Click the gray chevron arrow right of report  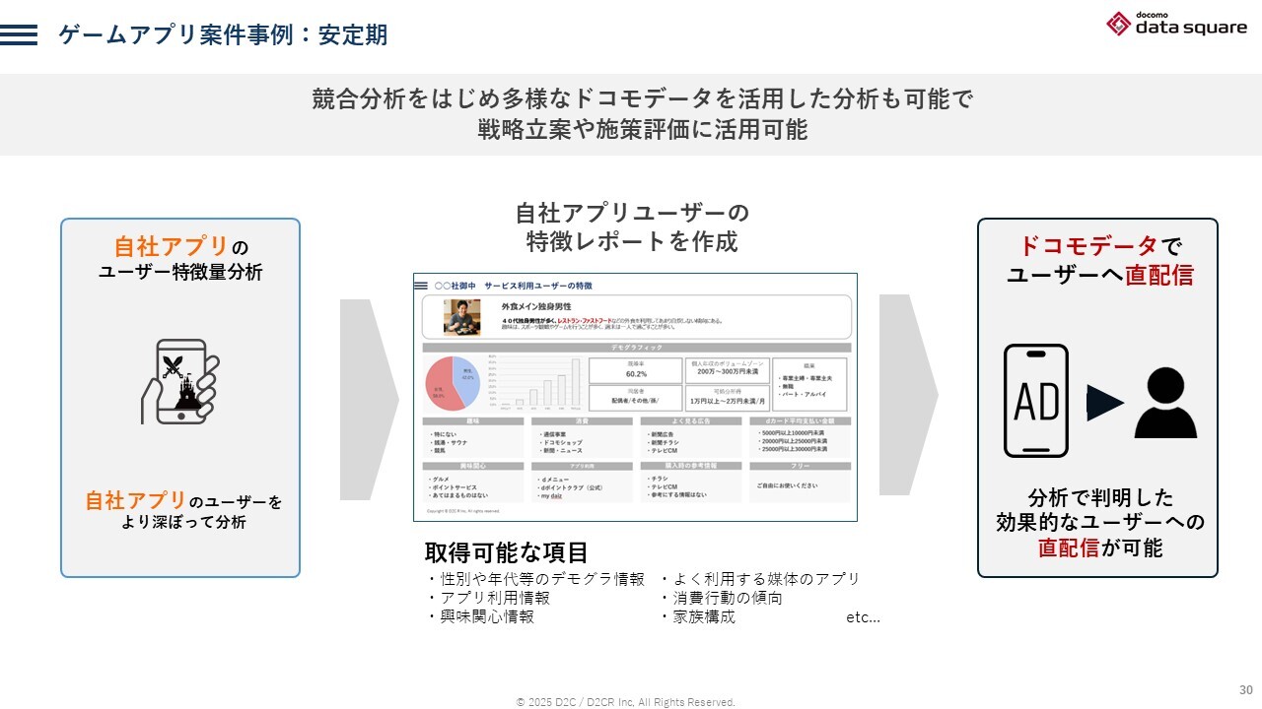pyautogui.click(x=907, y=396)
